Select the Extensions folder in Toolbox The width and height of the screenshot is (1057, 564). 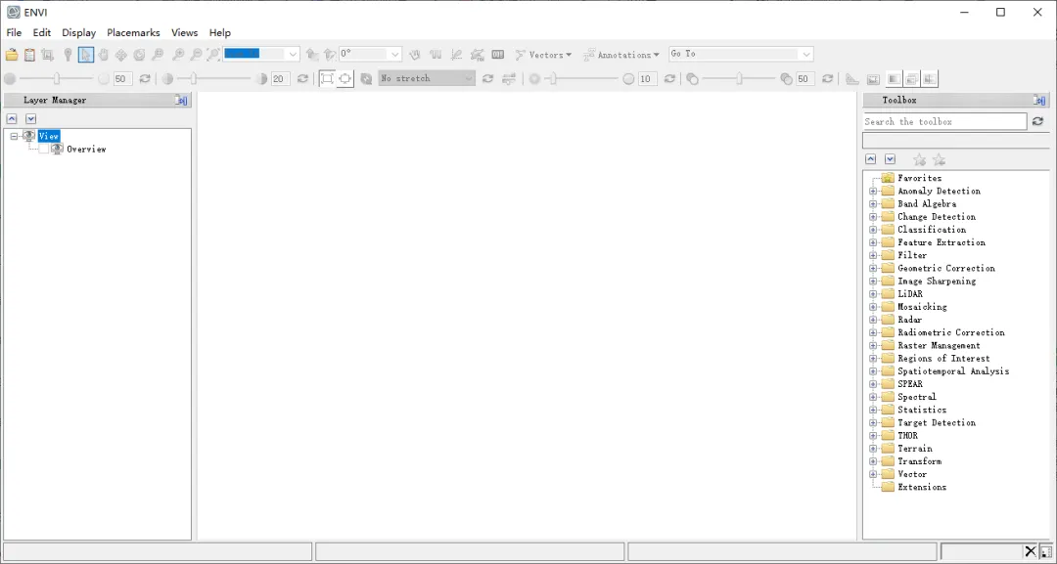922,487
